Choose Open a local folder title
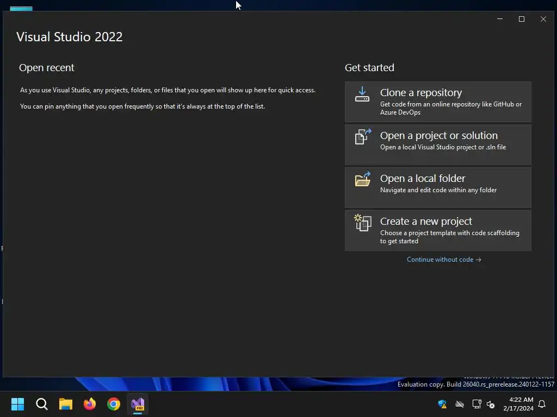557x417 pixels. pos(422,178)
